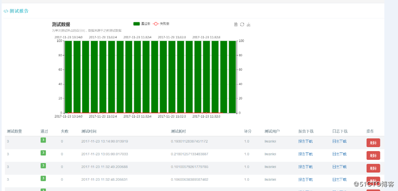Screen dimensions: 398x191
Task: Download log for 13:14:00 test run
Action: click(339, 141)
